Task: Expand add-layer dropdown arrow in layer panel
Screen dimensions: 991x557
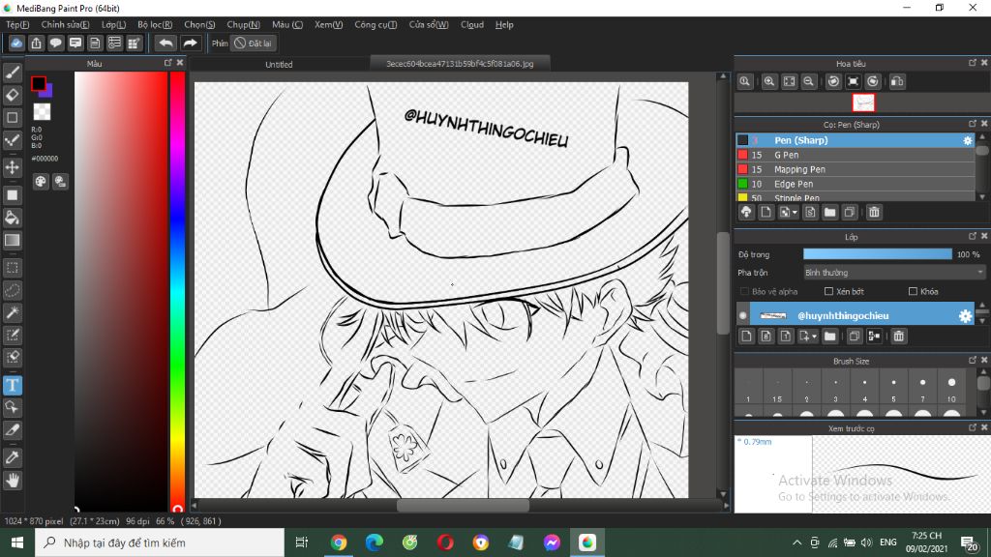Action: pos(814,337)
